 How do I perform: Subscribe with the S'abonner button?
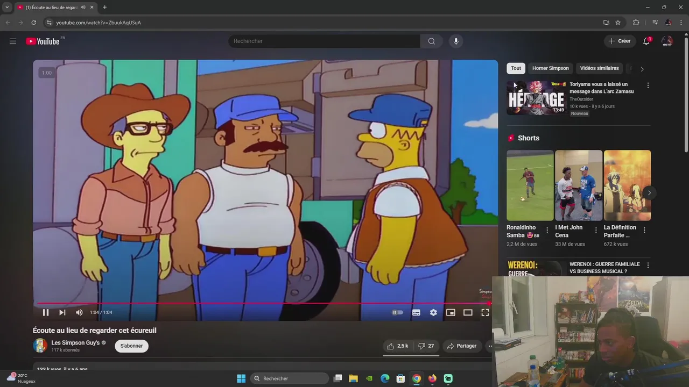click(131, 346)
